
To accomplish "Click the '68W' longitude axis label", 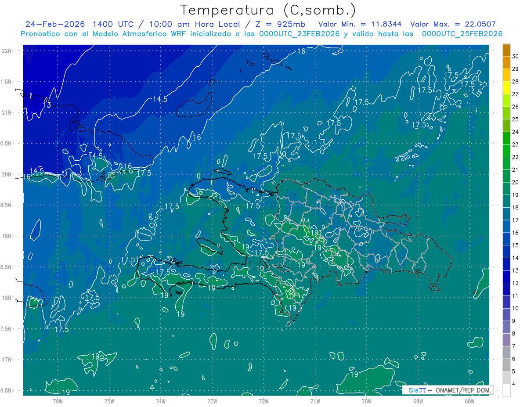I will [469, 401].
